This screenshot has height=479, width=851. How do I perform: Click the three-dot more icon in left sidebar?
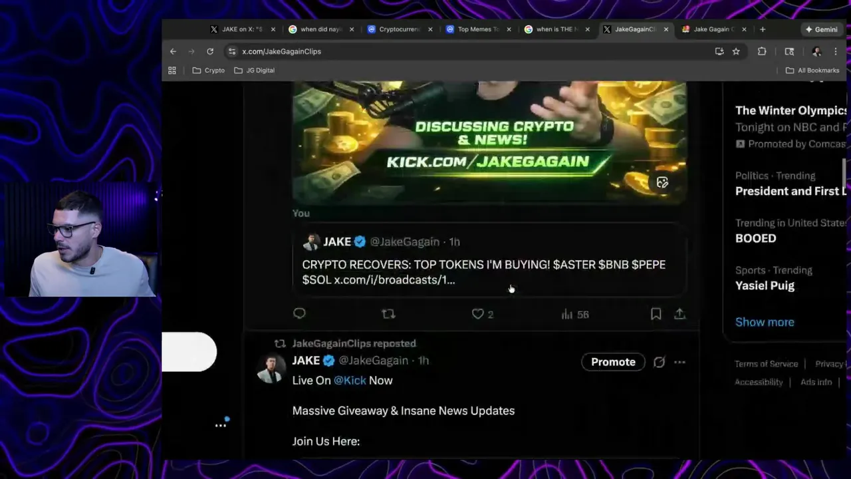pyautogui.click(x=220, y=425)
